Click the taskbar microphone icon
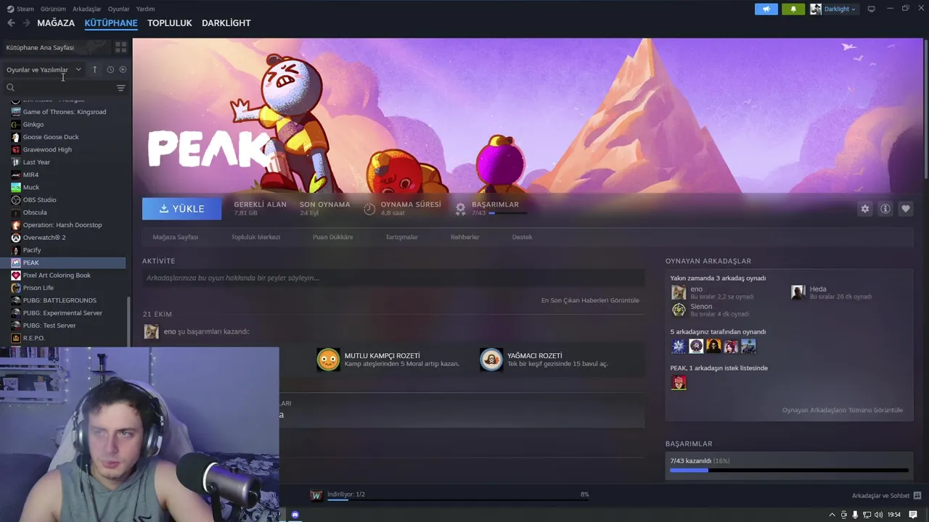This screenshot has height=522, width=929. (855, 515)
